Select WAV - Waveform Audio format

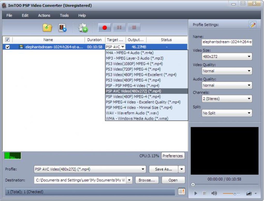(146, 113)
